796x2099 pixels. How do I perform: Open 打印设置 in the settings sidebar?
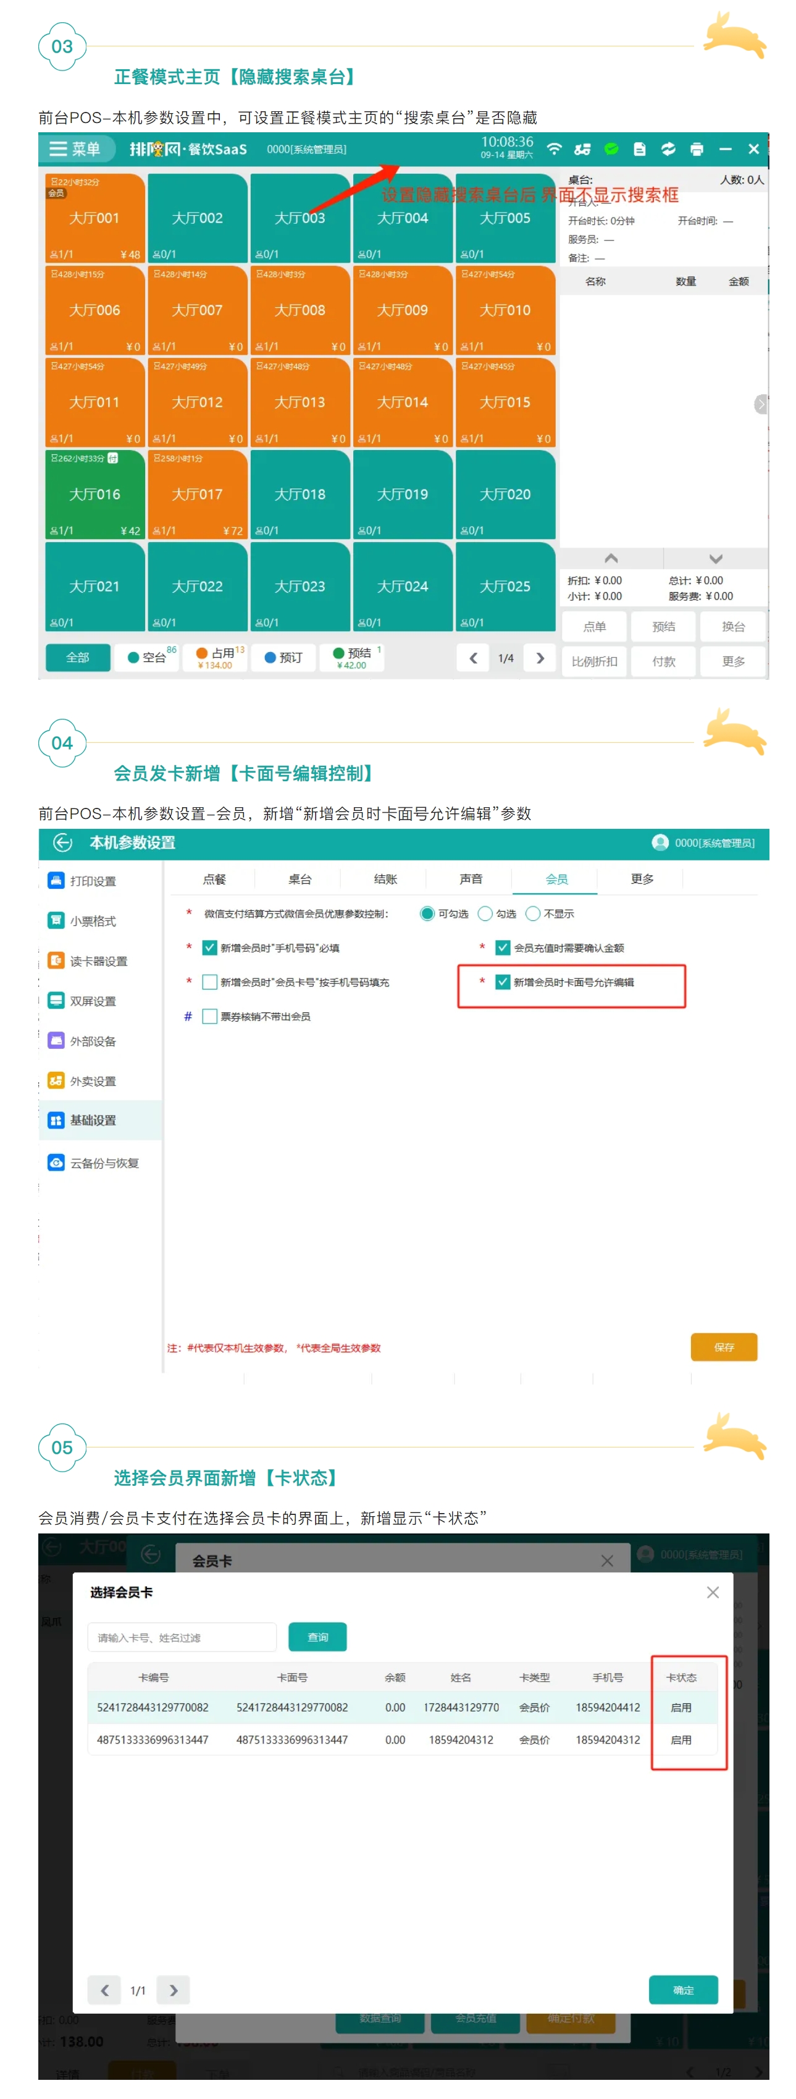click(82, 881)
